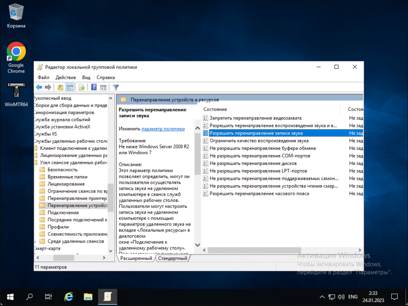Click the 'параметр политики' link
Viewport: 408px width, 306px height.
coord(163,129)
